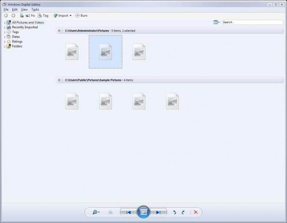Screen dimensions: 287x223
Task: Expand the Dates node
Action: 5,37
